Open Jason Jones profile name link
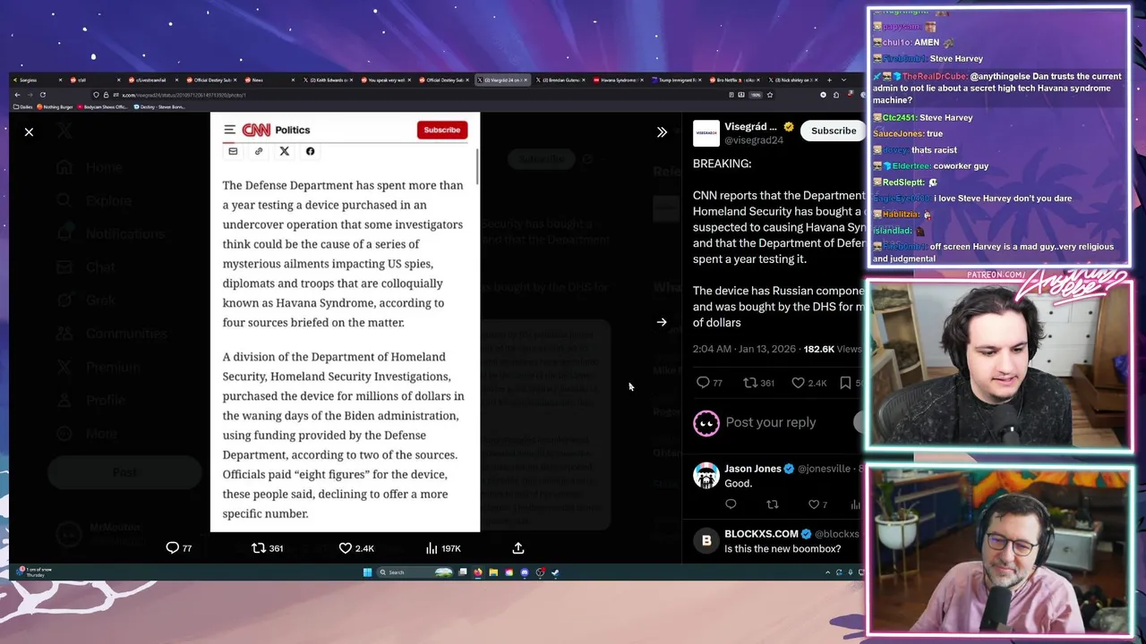 (x=752, y=469)
